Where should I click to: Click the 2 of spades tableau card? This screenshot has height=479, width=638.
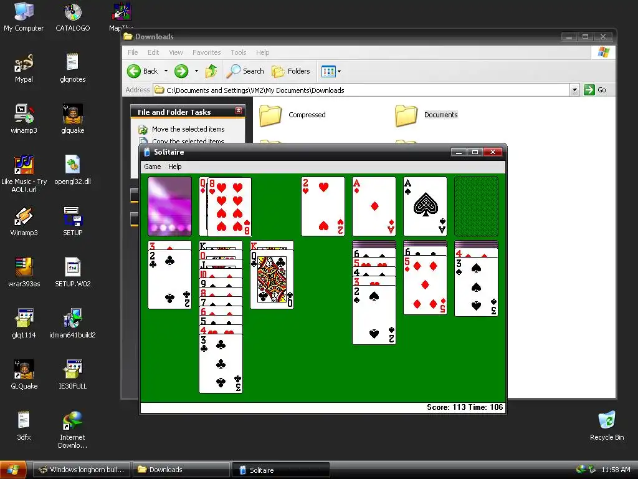coord(374,315)
